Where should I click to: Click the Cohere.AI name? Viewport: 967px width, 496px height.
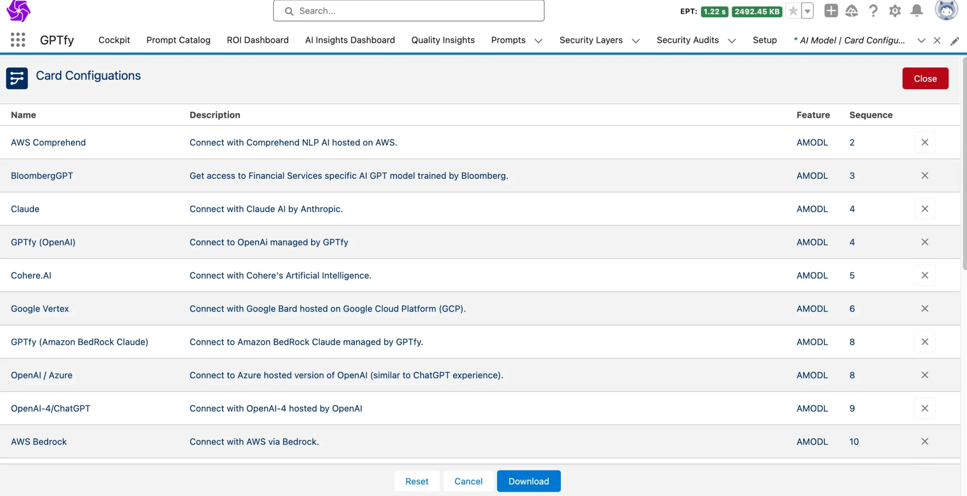point(31,275)
